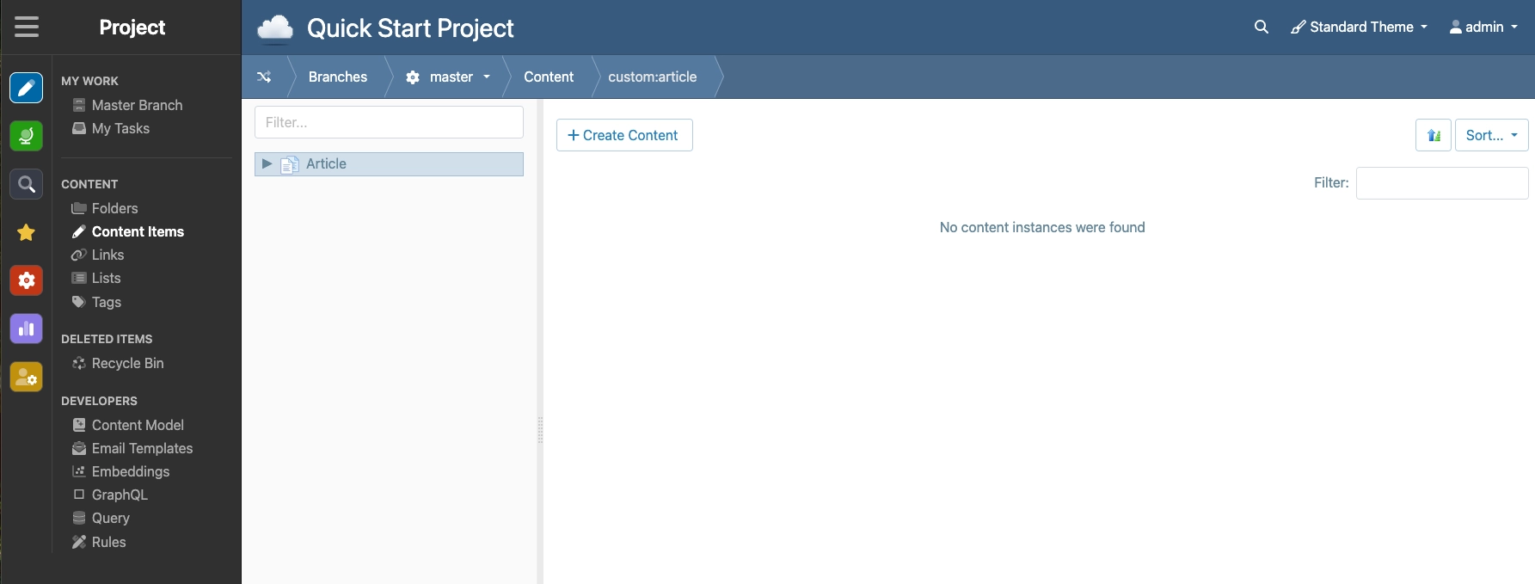The image size is (1535, 584).
Task: Select Content Model in Developers menu
Action: coord(138,425)
